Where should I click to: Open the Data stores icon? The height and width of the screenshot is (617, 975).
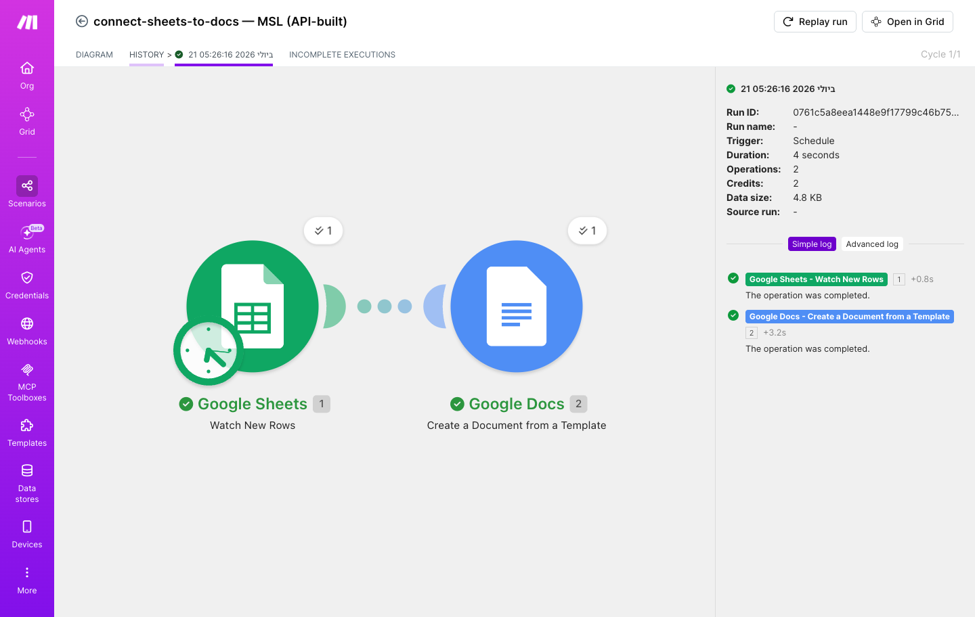(27, 470)
